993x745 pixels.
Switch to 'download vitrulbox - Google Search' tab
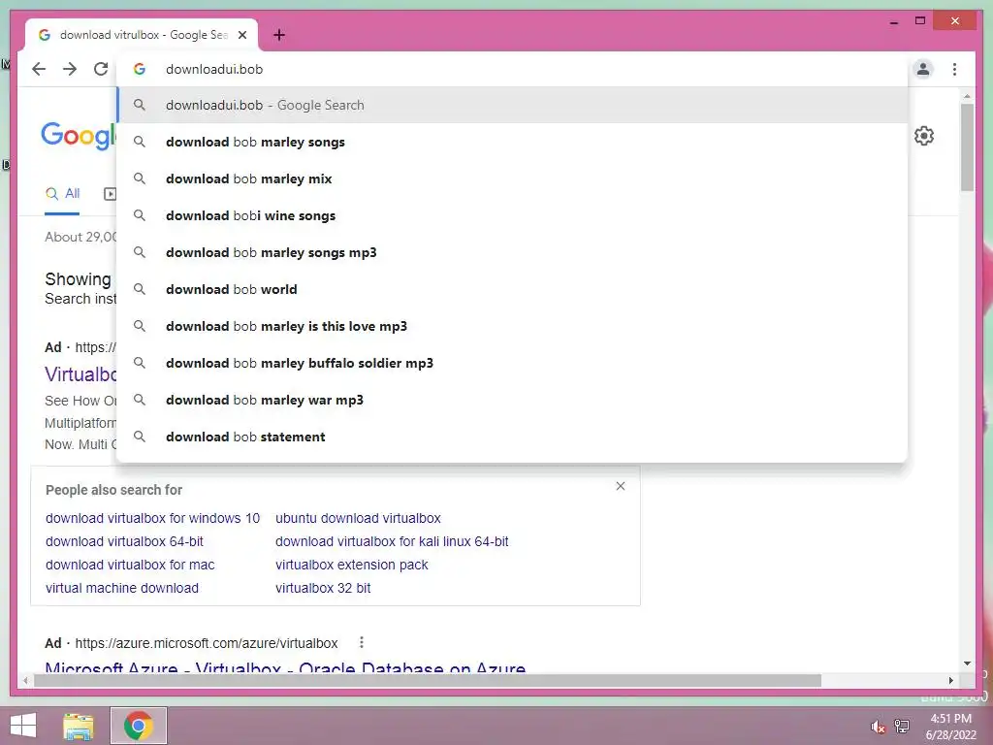(x=142, y=35)
